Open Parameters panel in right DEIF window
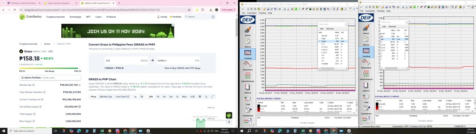 tap(366, 64)
